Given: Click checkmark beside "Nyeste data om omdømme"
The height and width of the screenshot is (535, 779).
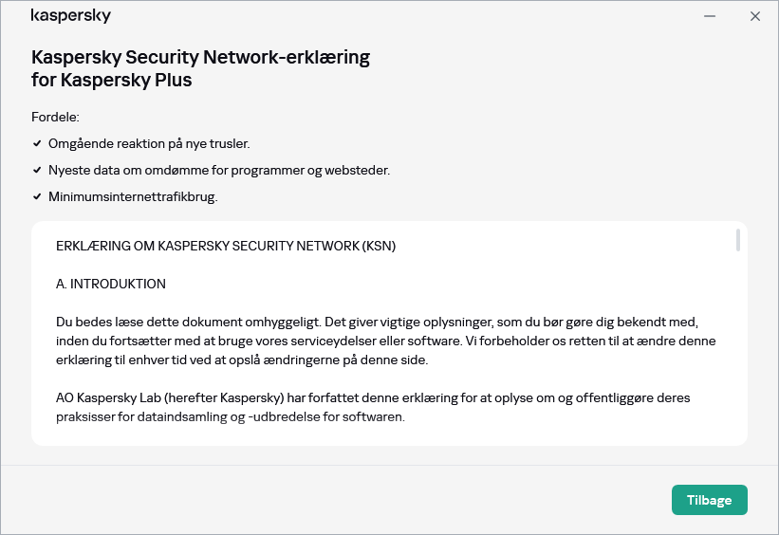Looking at the screenshot, I should point(37,171).
